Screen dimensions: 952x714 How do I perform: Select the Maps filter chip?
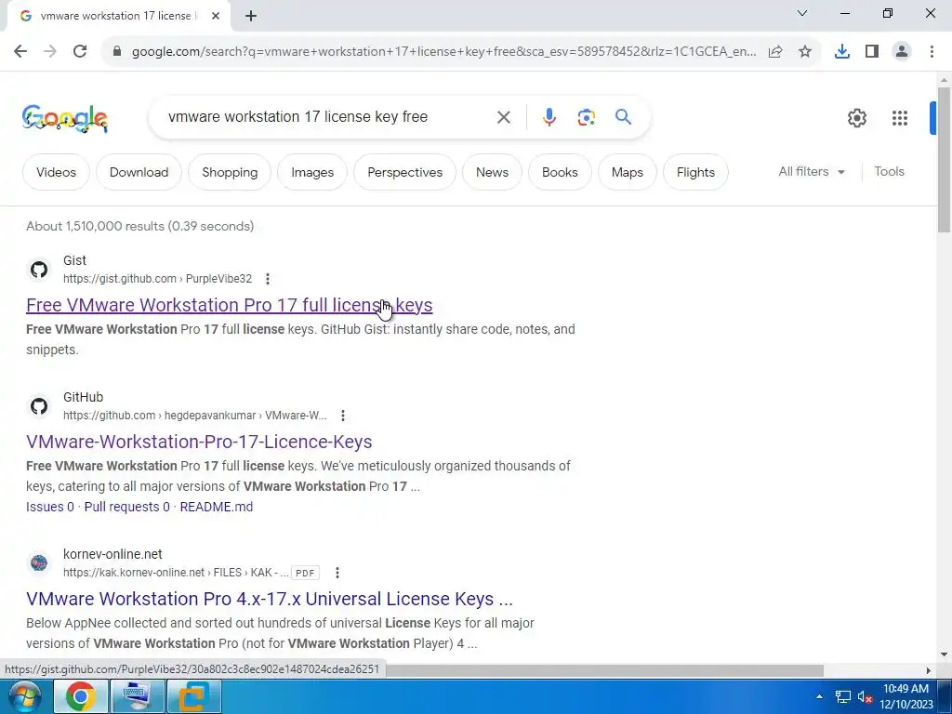click(x=628, y=172)
